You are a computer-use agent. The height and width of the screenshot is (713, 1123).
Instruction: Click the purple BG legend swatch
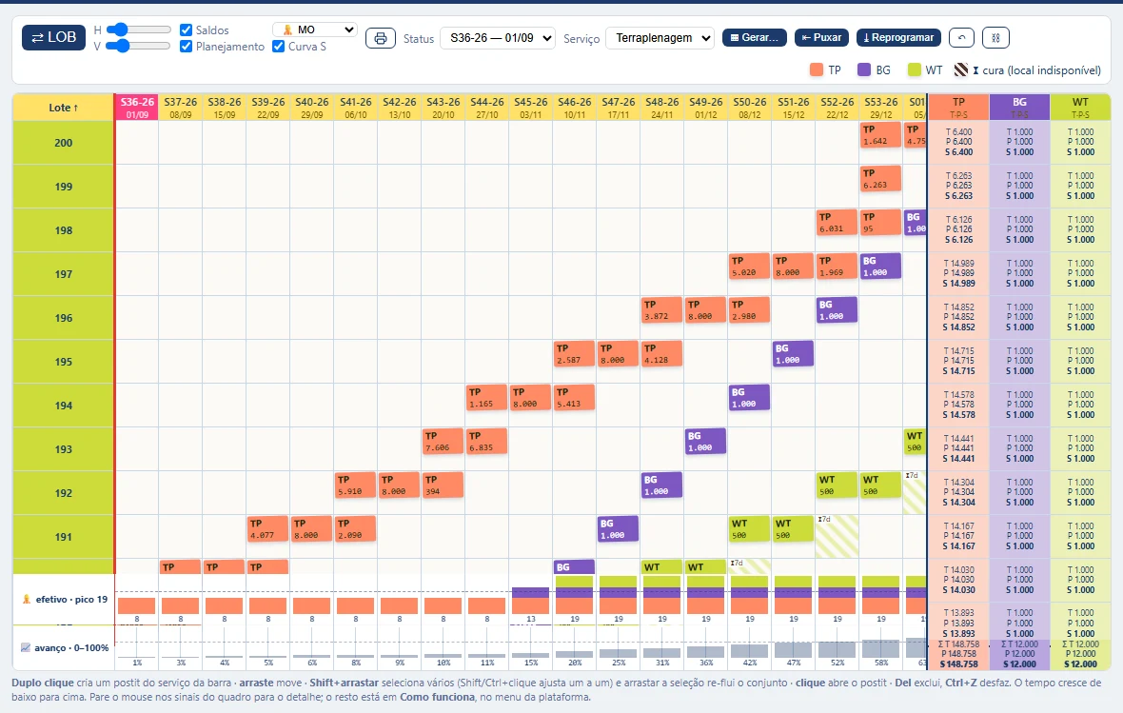click(864, 69)
